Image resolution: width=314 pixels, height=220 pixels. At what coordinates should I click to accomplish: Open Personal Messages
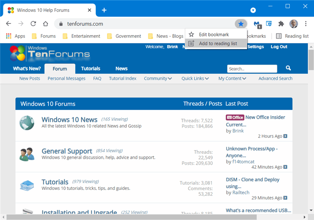tap(67, 78)
